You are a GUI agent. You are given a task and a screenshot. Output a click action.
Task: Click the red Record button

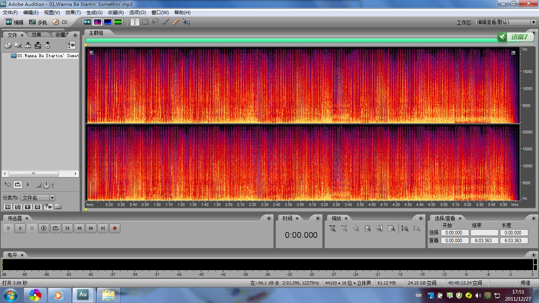tap(115, 228)
